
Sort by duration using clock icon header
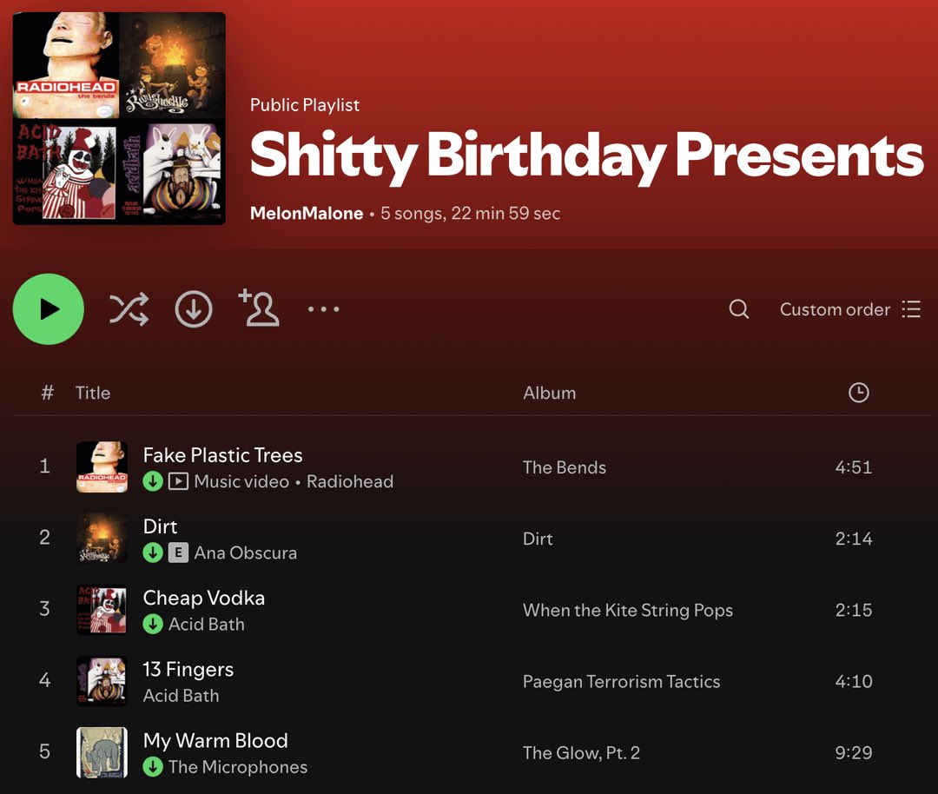point(858,393)
